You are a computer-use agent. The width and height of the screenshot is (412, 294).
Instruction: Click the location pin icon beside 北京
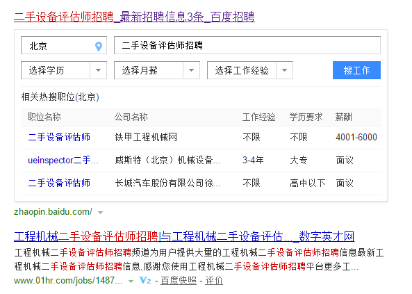99,47
